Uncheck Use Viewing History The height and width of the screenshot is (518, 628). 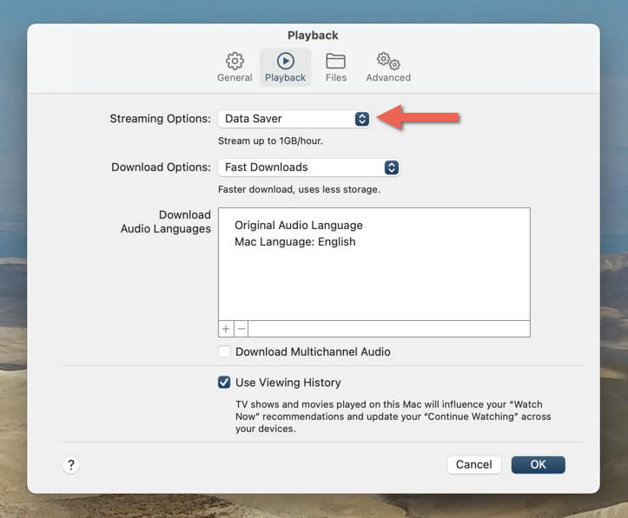tap(225, 383)
